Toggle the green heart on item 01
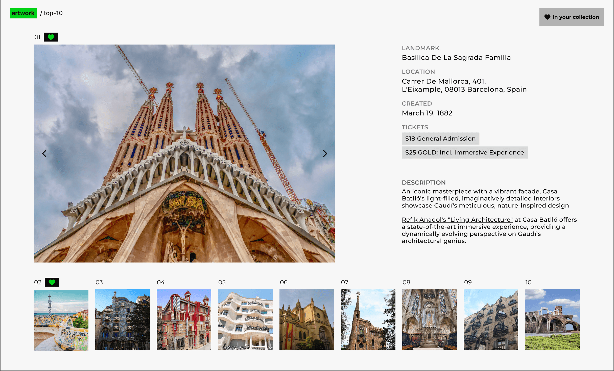 [51, 37]
